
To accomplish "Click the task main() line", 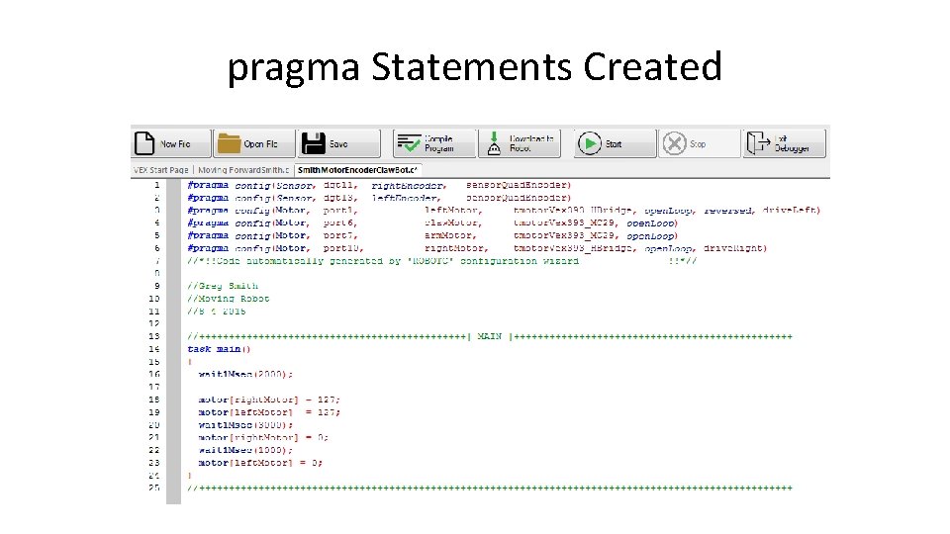I will 219,349.
